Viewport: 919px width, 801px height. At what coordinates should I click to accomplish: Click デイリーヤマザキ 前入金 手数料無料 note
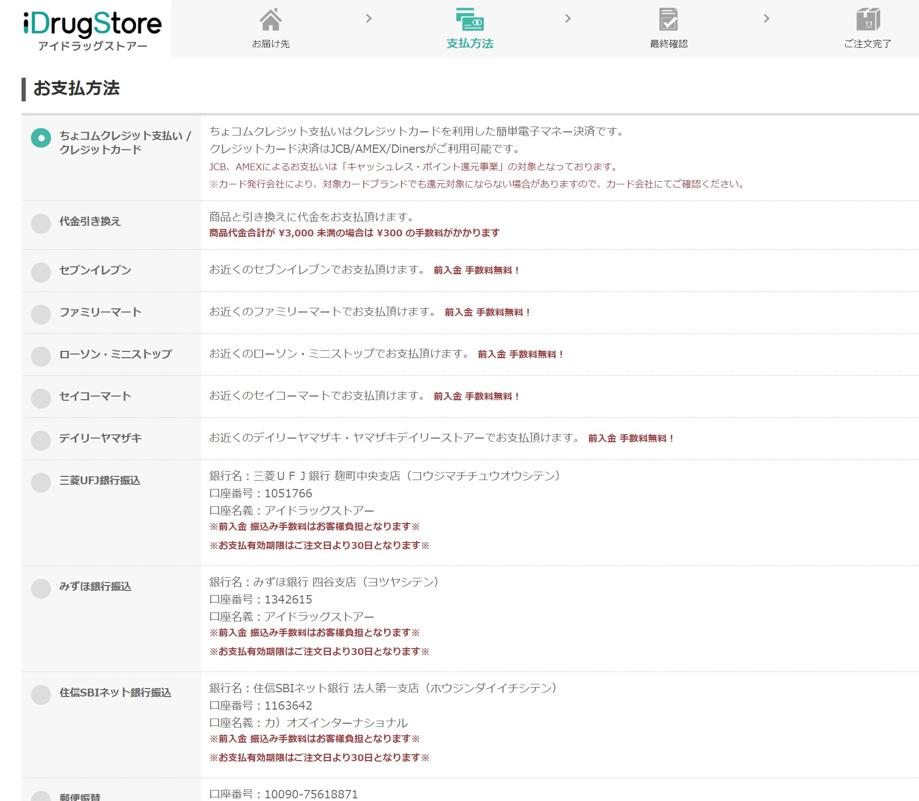click(631, 439)
